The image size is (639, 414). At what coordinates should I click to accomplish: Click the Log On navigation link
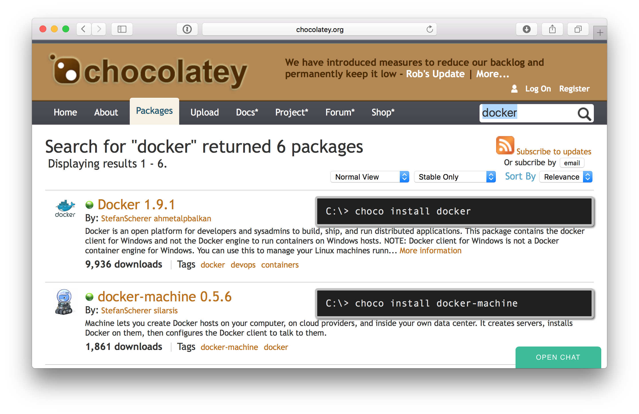point(538,89)
